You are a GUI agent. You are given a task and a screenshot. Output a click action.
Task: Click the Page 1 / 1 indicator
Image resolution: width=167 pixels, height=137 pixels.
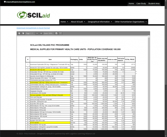[29, 33]
